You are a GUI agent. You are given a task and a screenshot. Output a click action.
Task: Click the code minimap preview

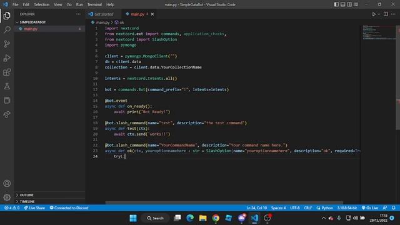pos(379,32)
